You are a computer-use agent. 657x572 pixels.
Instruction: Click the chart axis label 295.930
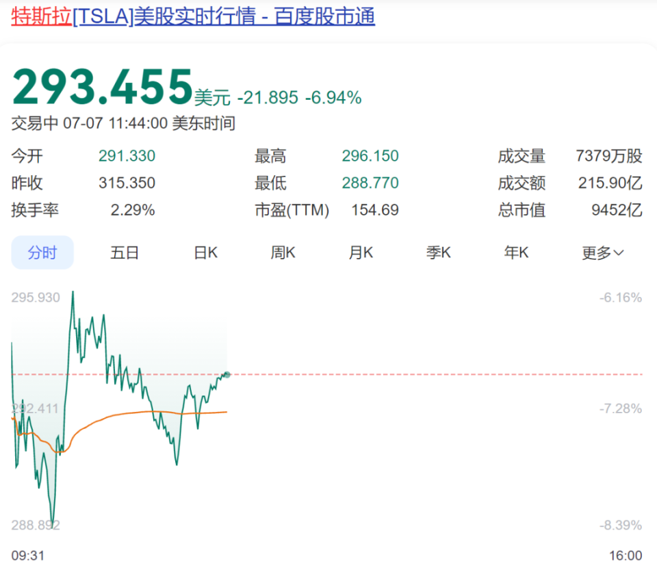[36, 298]
